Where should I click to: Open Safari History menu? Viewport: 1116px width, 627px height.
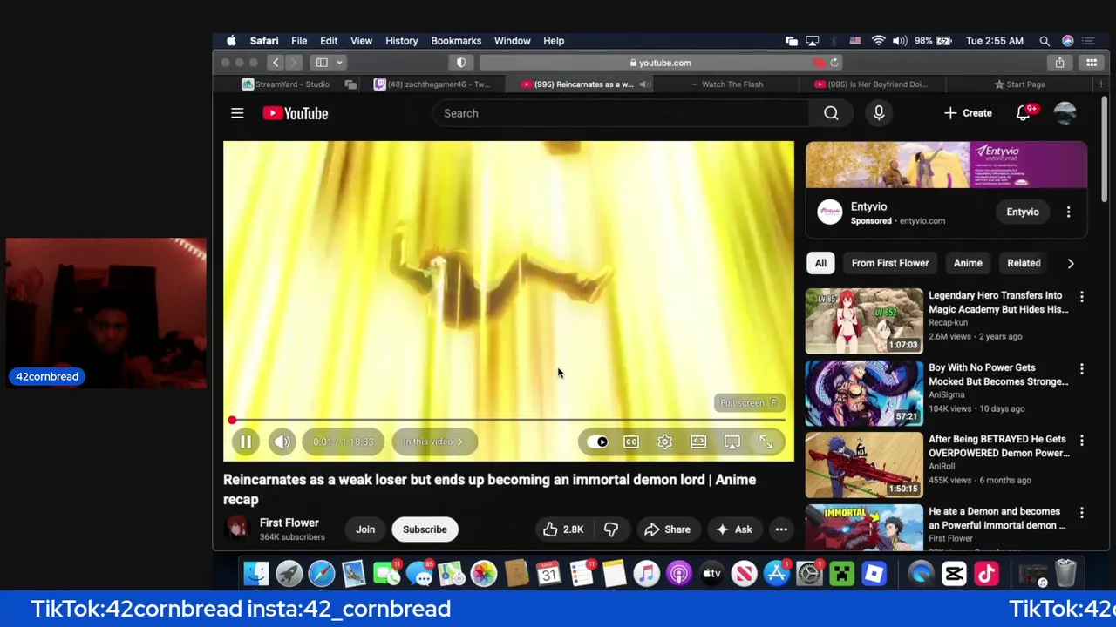[x=402, y=41]
